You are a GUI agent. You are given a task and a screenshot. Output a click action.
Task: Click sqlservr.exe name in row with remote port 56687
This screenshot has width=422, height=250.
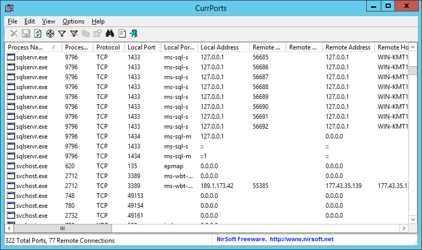pos(32,77)
